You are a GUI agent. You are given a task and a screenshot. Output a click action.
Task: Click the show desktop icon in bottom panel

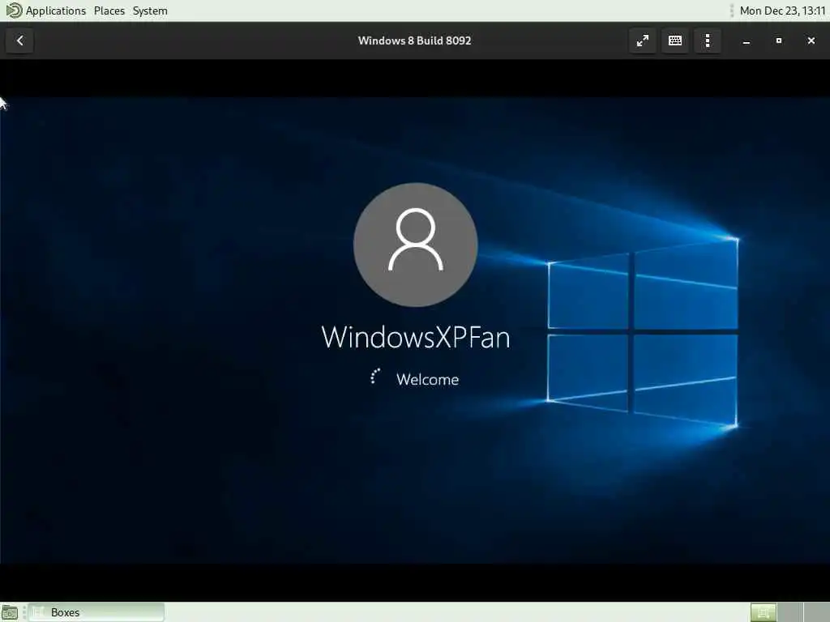coord(10,612)
